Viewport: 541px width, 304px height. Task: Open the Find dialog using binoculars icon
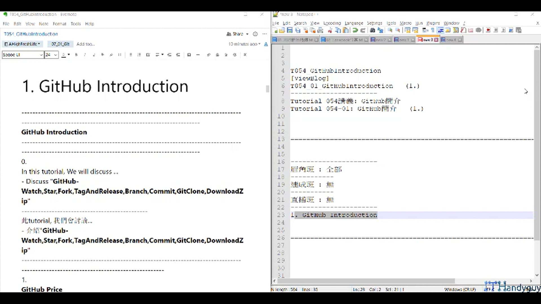[373, 30]
